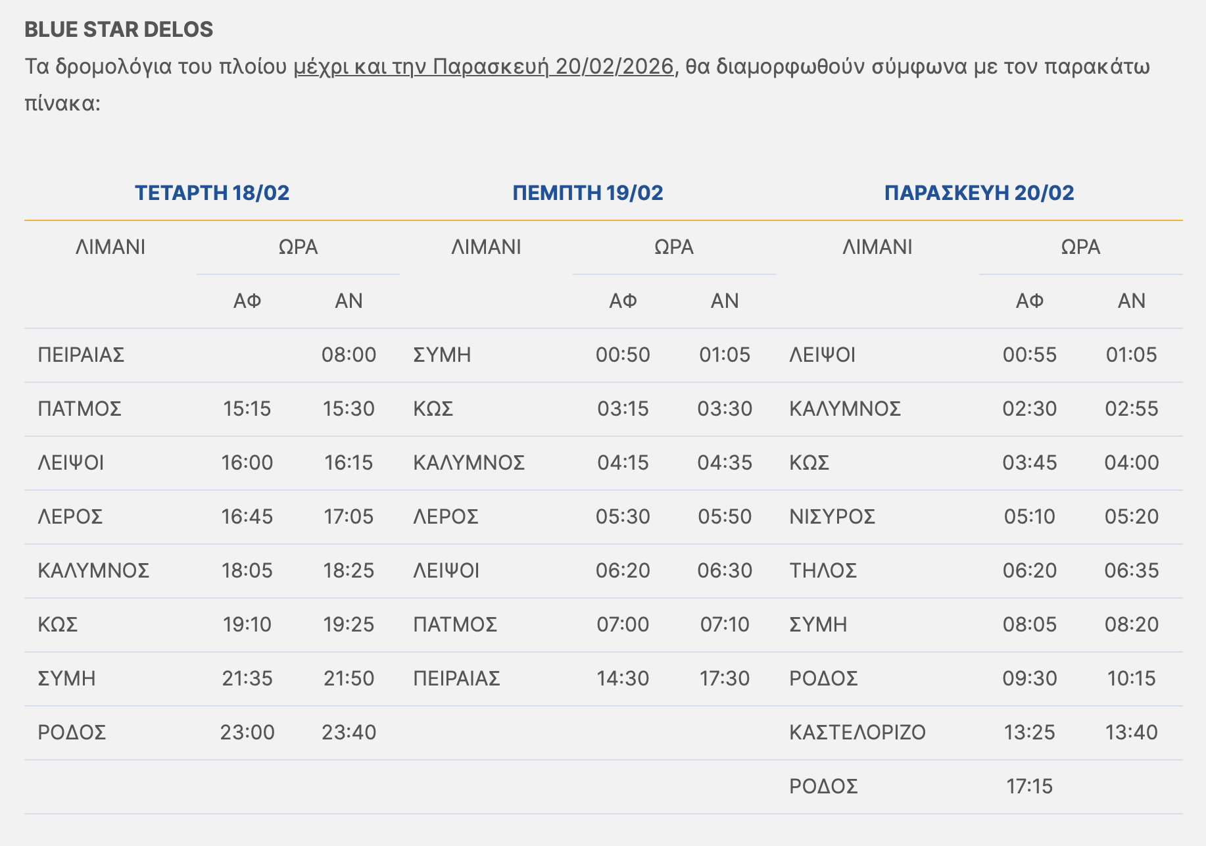Image resolution: width=1206 pixels, height=846 pixels.
Task: Select the ΠΕΜΠΤΗ 19/02 day heading
Action: click(587, 193)
